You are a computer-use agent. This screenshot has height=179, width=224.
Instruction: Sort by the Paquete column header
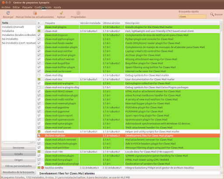click(62, 23)
